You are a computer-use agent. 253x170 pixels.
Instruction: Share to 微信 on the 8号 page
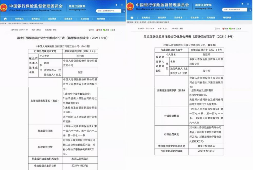pos(232,29)
